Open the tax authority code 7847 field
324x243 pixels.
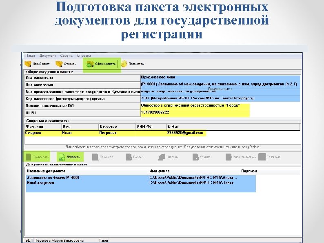pos(220,99)
